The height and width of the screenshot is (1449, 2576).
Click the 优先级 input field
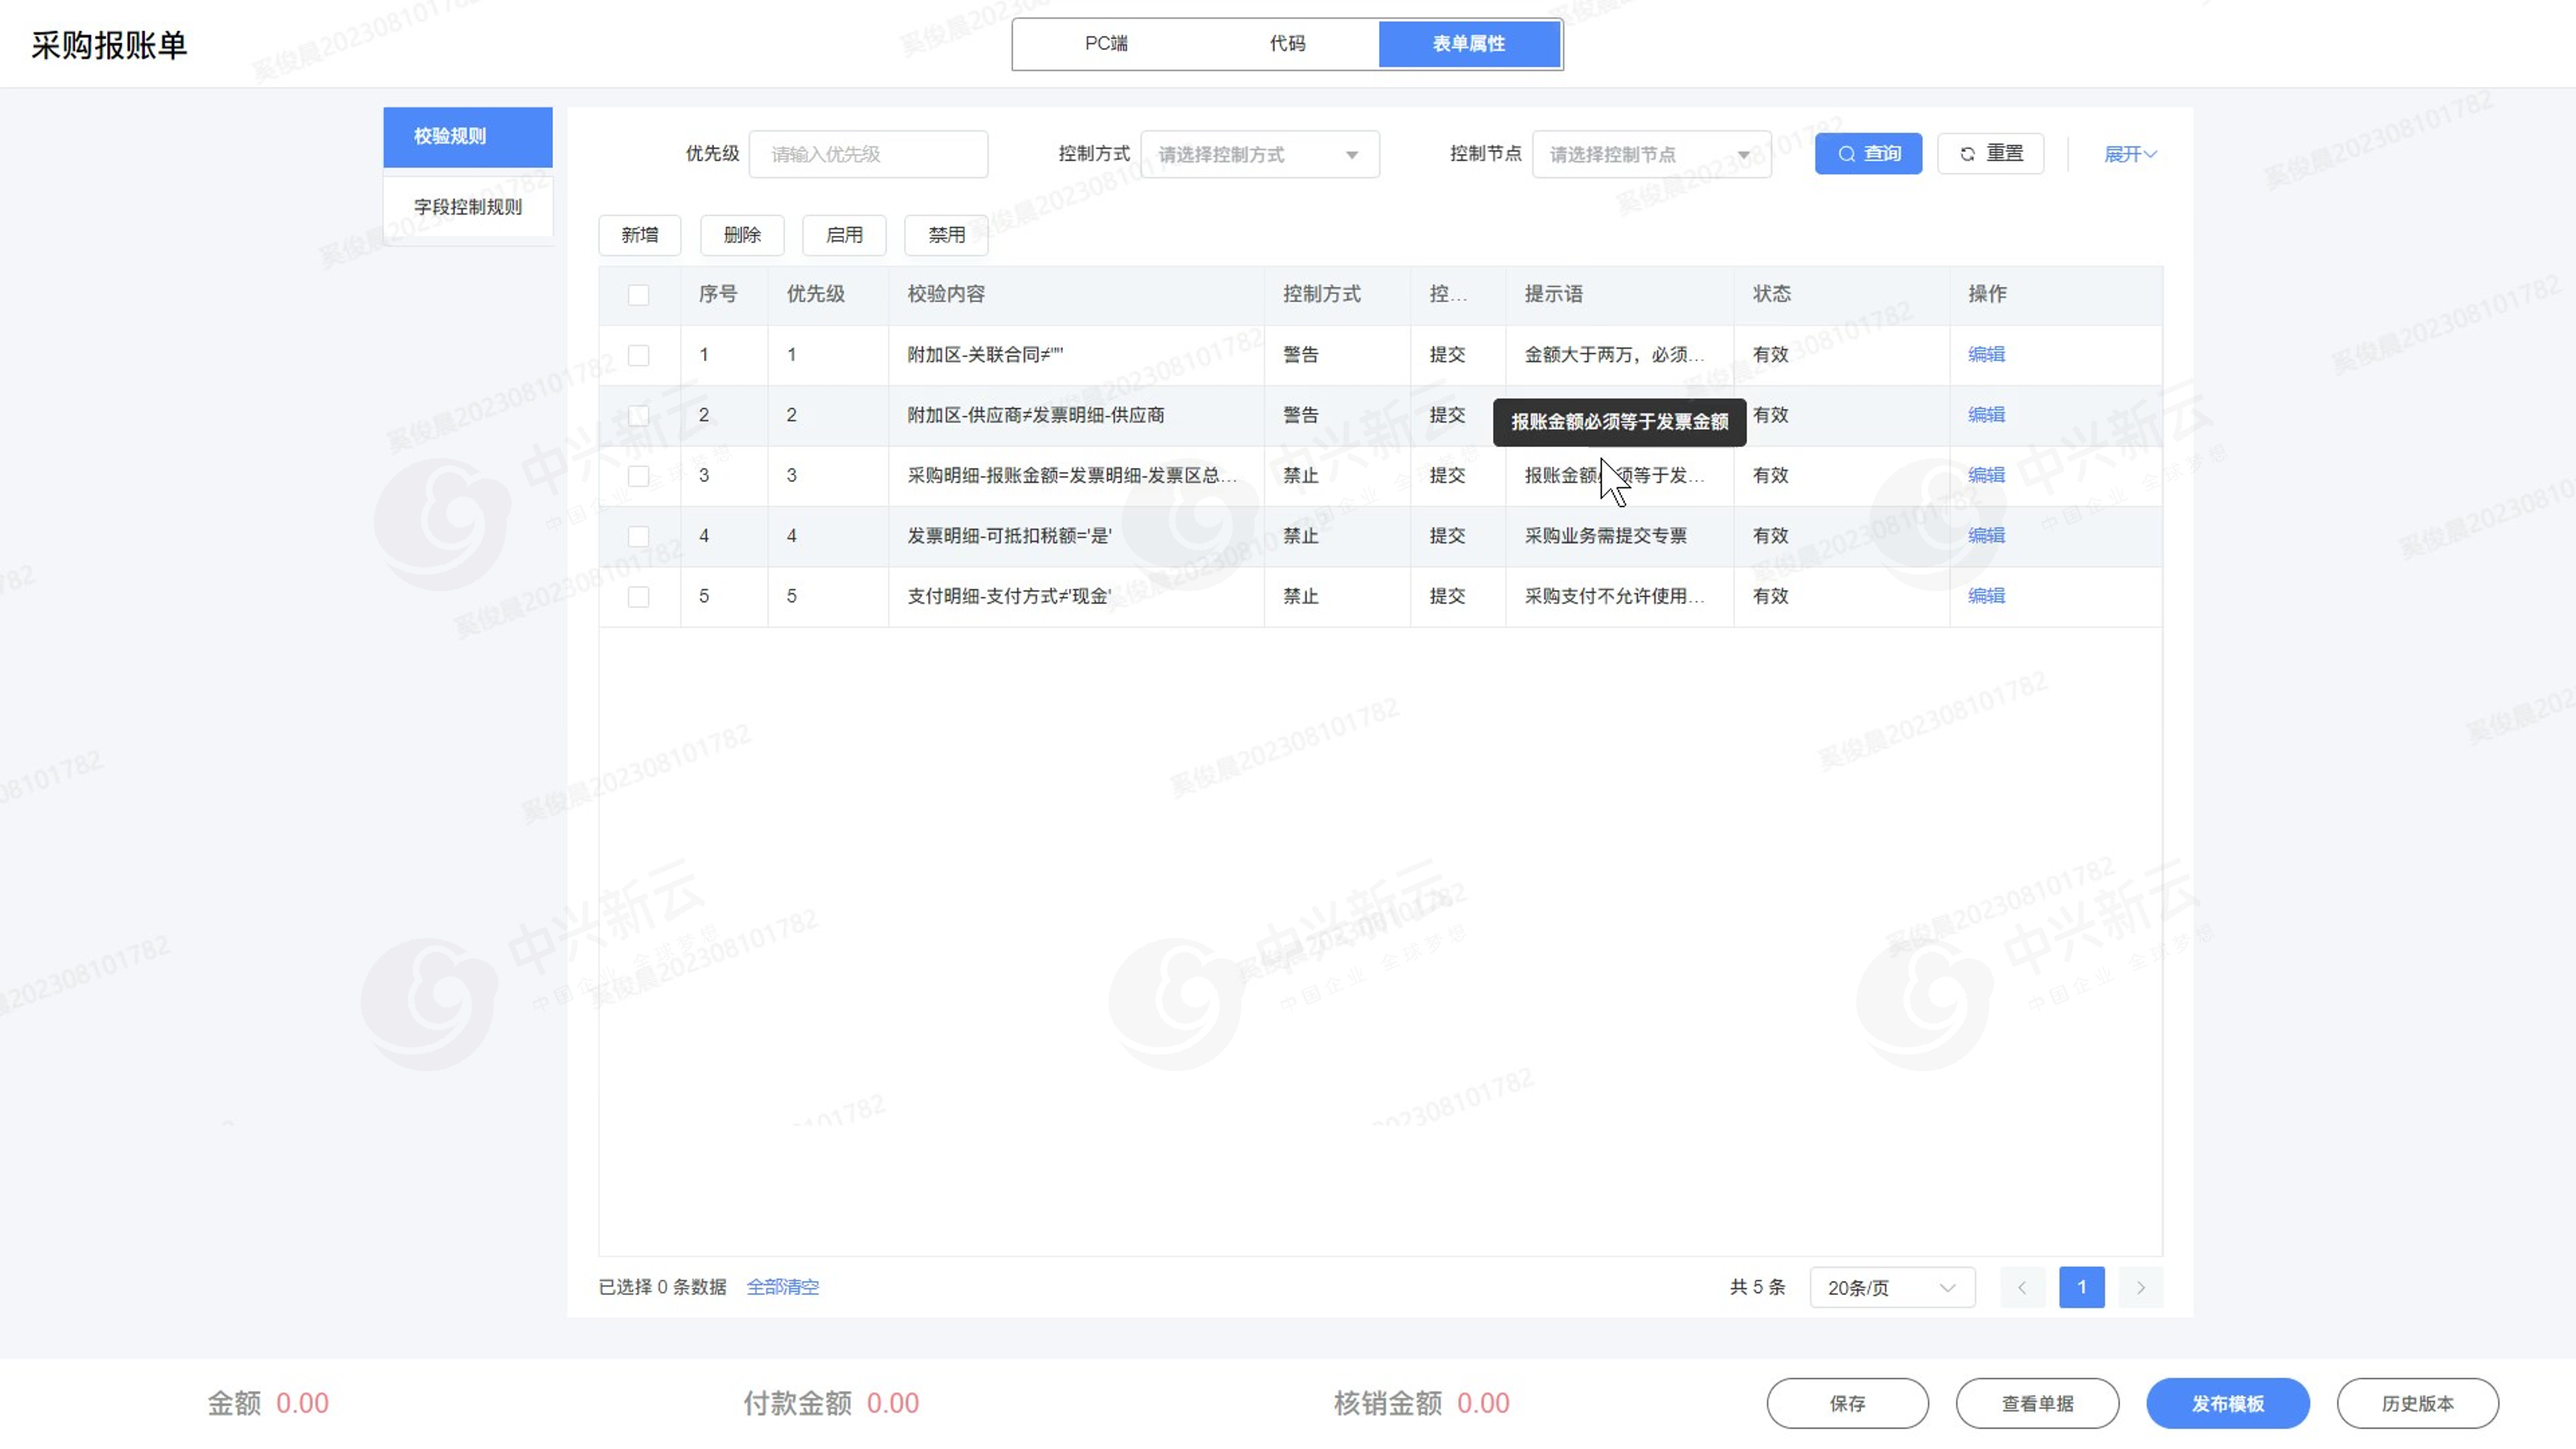[867, 154]
